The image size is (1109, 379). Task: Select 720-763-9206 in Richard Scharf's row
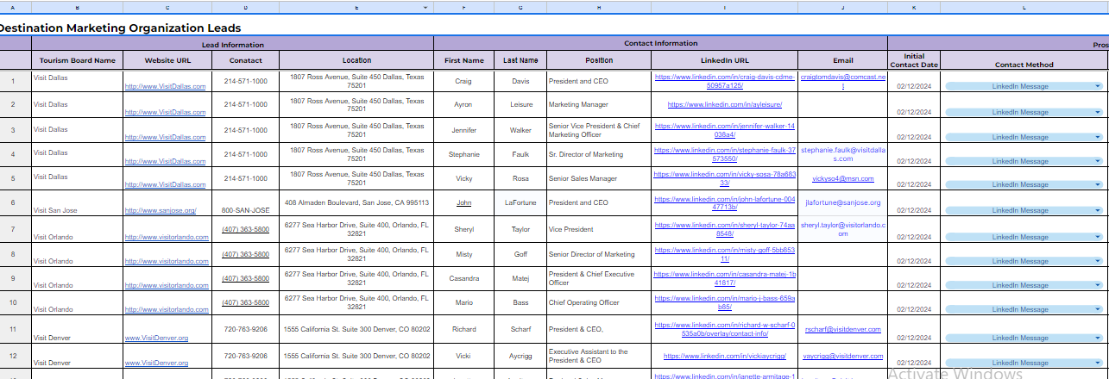coord(246,329)
